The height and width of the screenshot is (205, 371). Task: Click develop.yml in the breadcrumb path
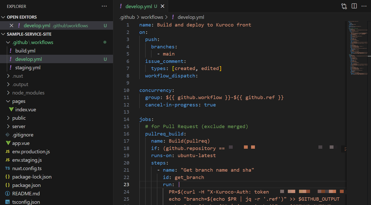pos(191,17)
